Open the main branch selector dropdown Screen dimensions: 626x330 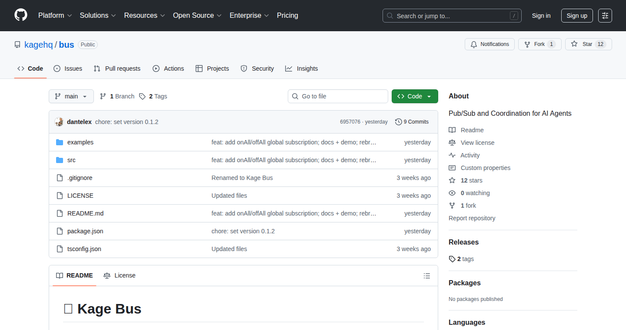pos(71,96)
